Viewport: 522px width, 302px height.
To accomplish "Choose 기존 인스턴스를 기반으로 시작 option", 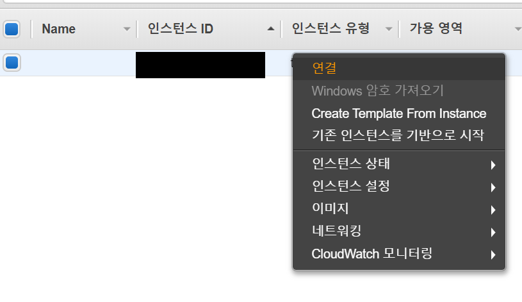I will pos(397,135).
